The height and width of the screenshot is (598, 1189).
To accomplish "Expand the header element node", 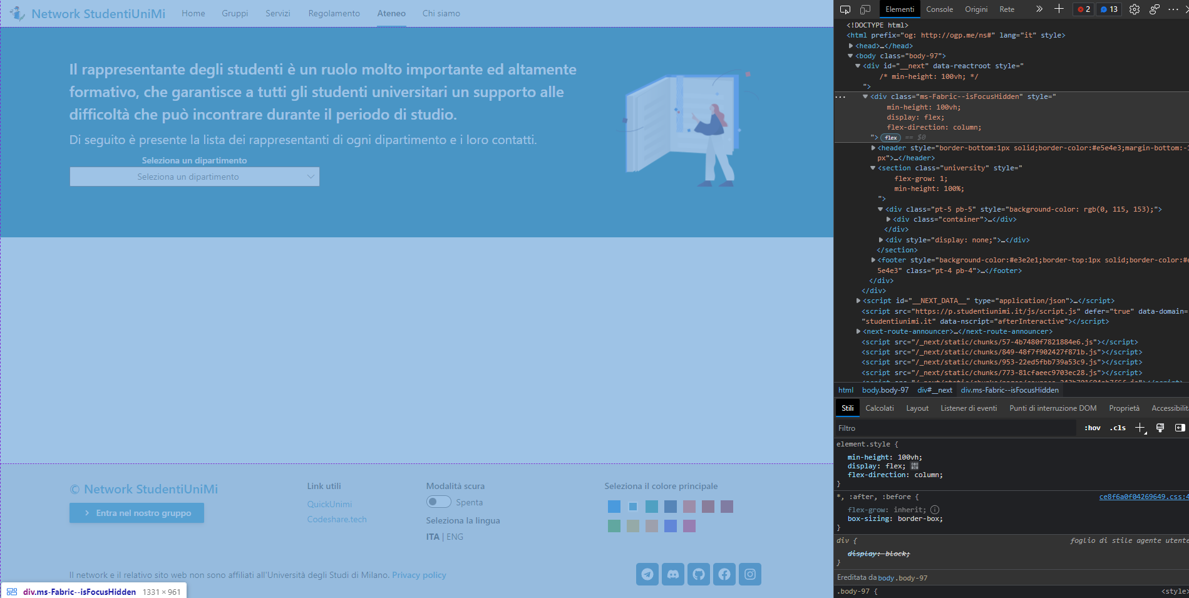I will click(873, 148).
